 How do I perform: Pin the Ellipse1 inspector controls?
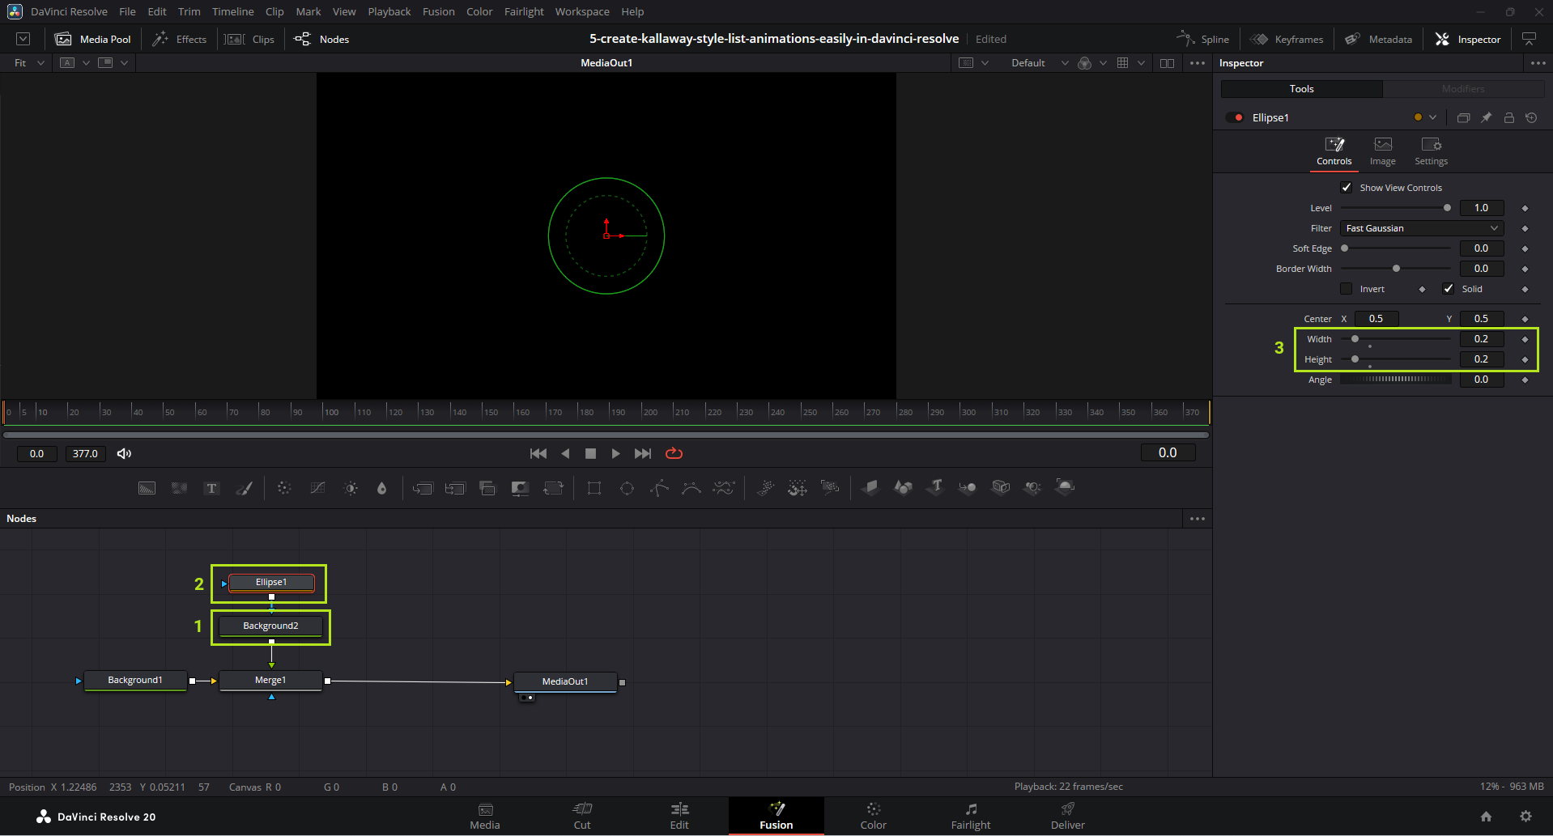pyautogui.click(x=1487, y=117)
